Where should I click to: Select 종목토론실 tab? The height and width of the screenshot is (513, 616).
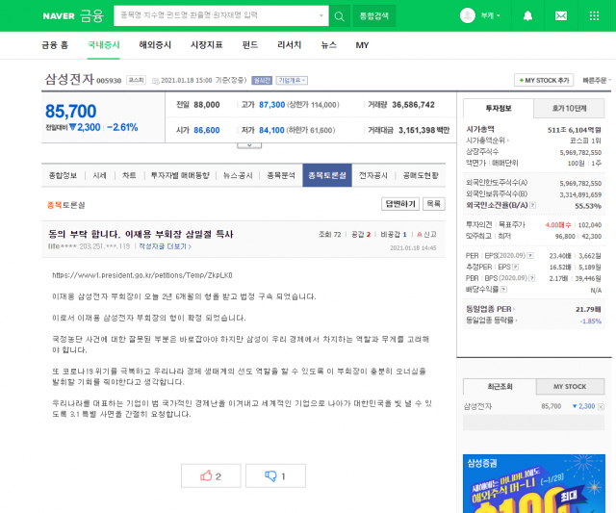pos(327,175)
